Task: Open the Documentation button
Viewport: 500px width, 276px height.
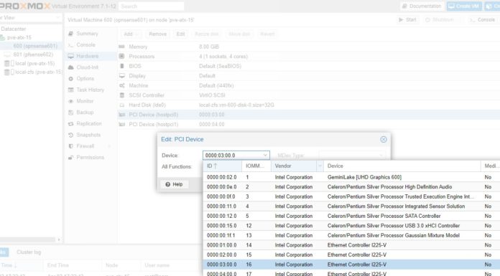Action: coord(422,6)
